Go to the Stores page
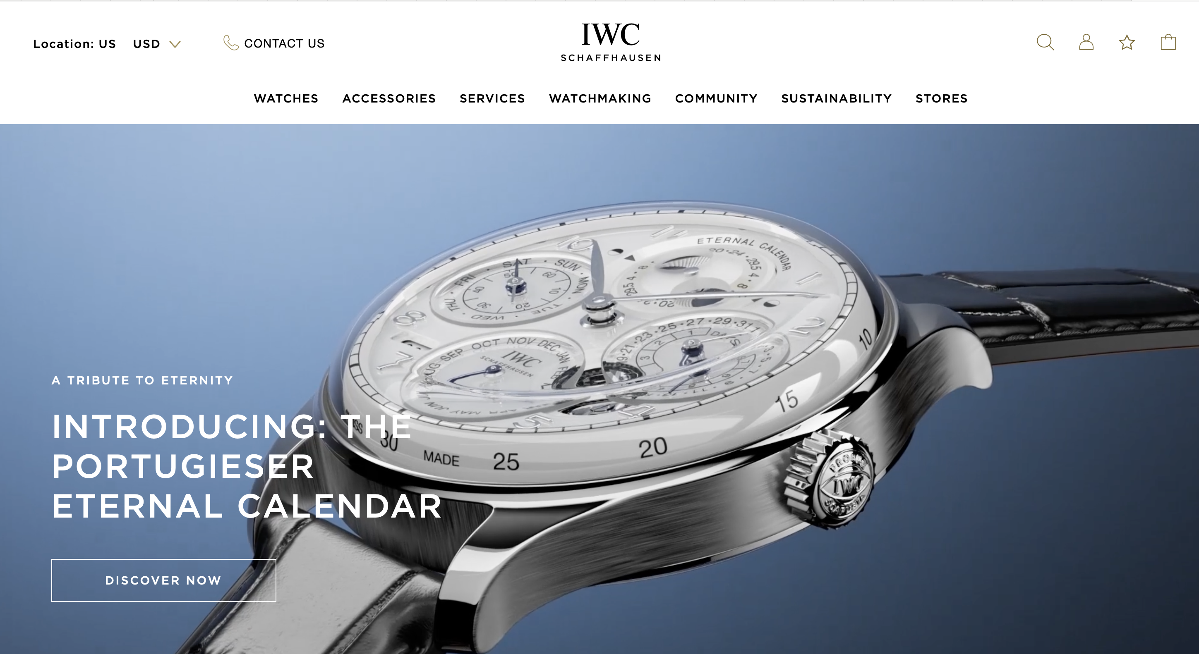Viewport: 1199px width, 654px height. pyautogui.click(x=942, y=98)
